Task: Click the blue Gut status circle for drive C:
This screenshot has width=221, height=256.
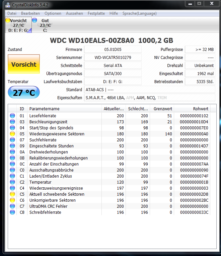Action: point(34,20)
